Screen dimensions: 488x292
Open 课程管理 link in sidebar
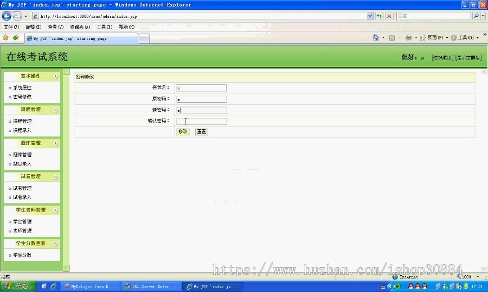(22, 121)
